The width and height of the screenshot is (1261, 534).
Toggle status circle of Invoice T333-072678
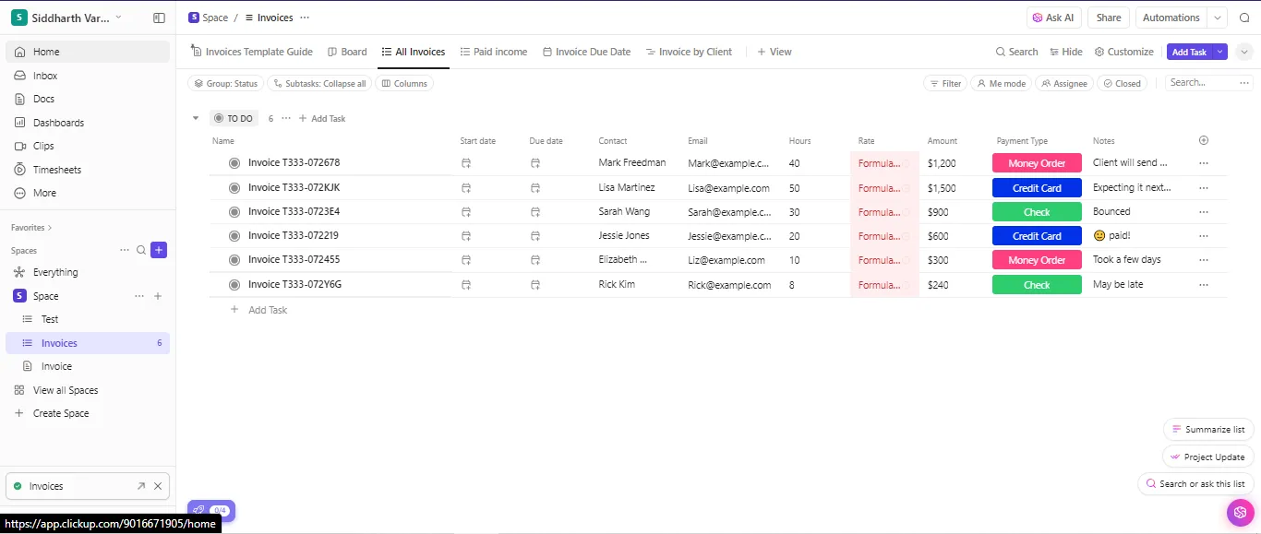click(234, 162)
